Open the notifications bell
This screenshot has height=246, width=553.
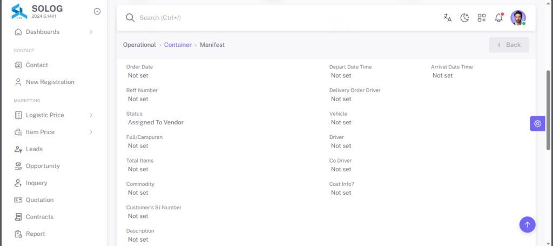coord(498,18)
